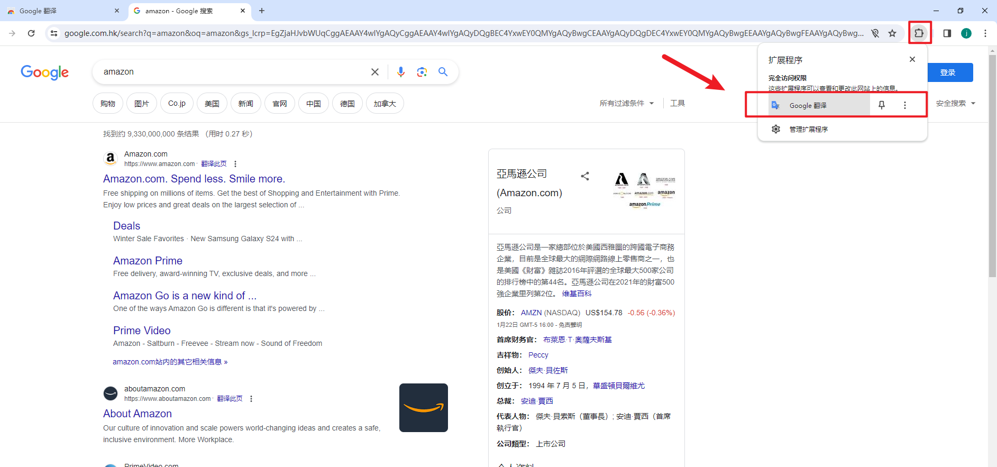Open Amazon Prime sitelink
This screenshot has width=997, height=467.
(x=148, y=261)
